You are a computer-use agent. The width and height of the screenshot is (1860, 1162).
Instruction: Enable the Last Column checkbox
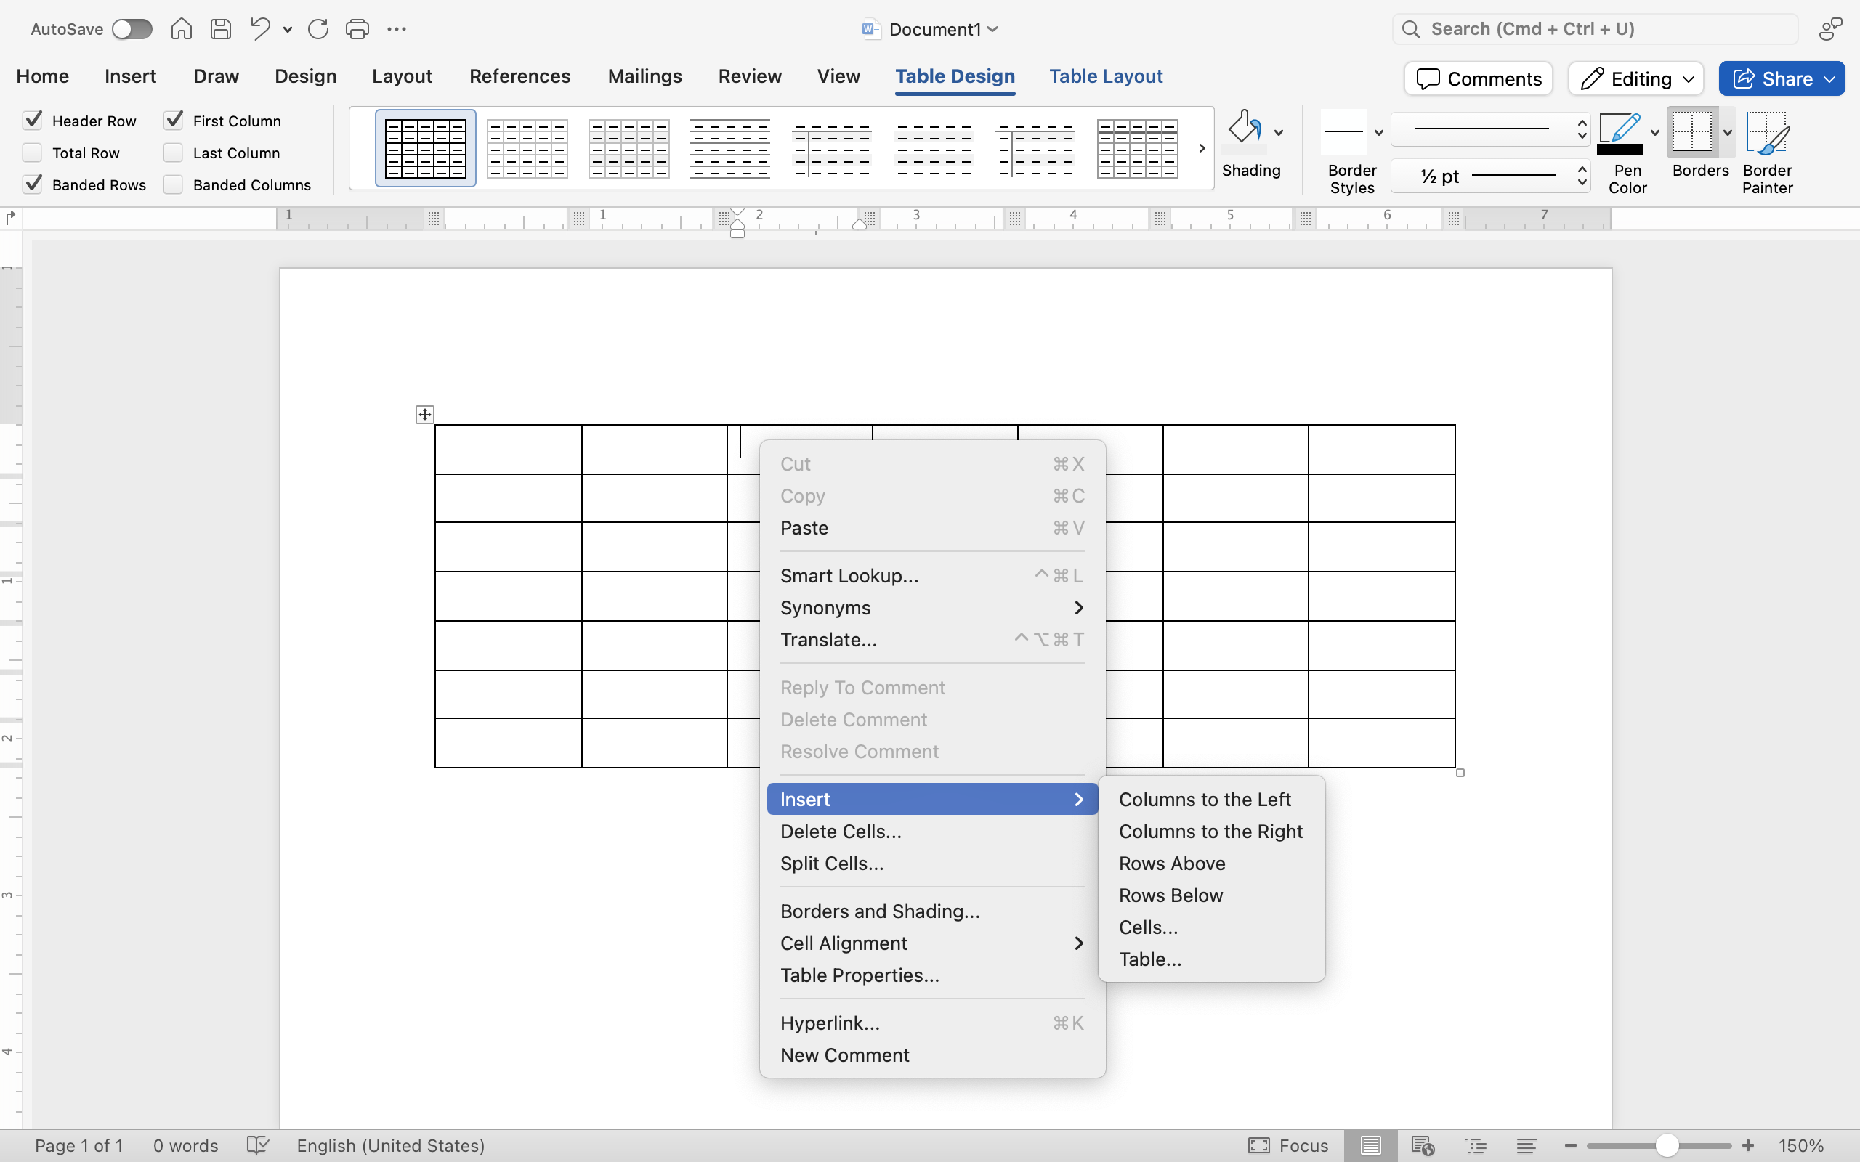174,153
